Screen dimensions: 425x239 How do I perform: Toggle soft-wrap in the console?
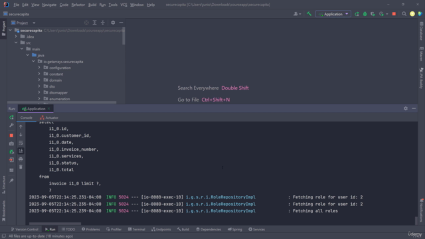(21, 143)
